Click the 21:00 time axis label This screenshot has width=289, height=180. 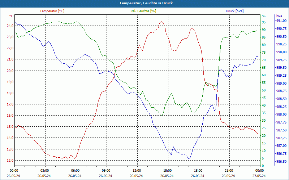[229, 171]
